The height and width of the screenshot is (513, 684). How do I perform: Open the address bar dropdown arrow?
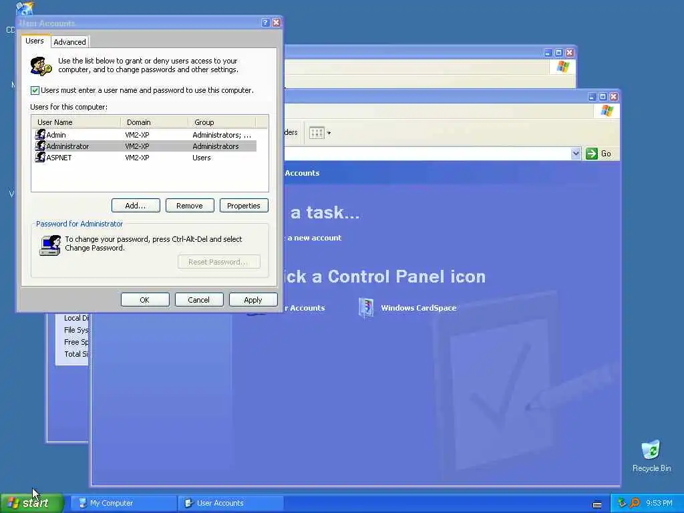tap(576, 154)
